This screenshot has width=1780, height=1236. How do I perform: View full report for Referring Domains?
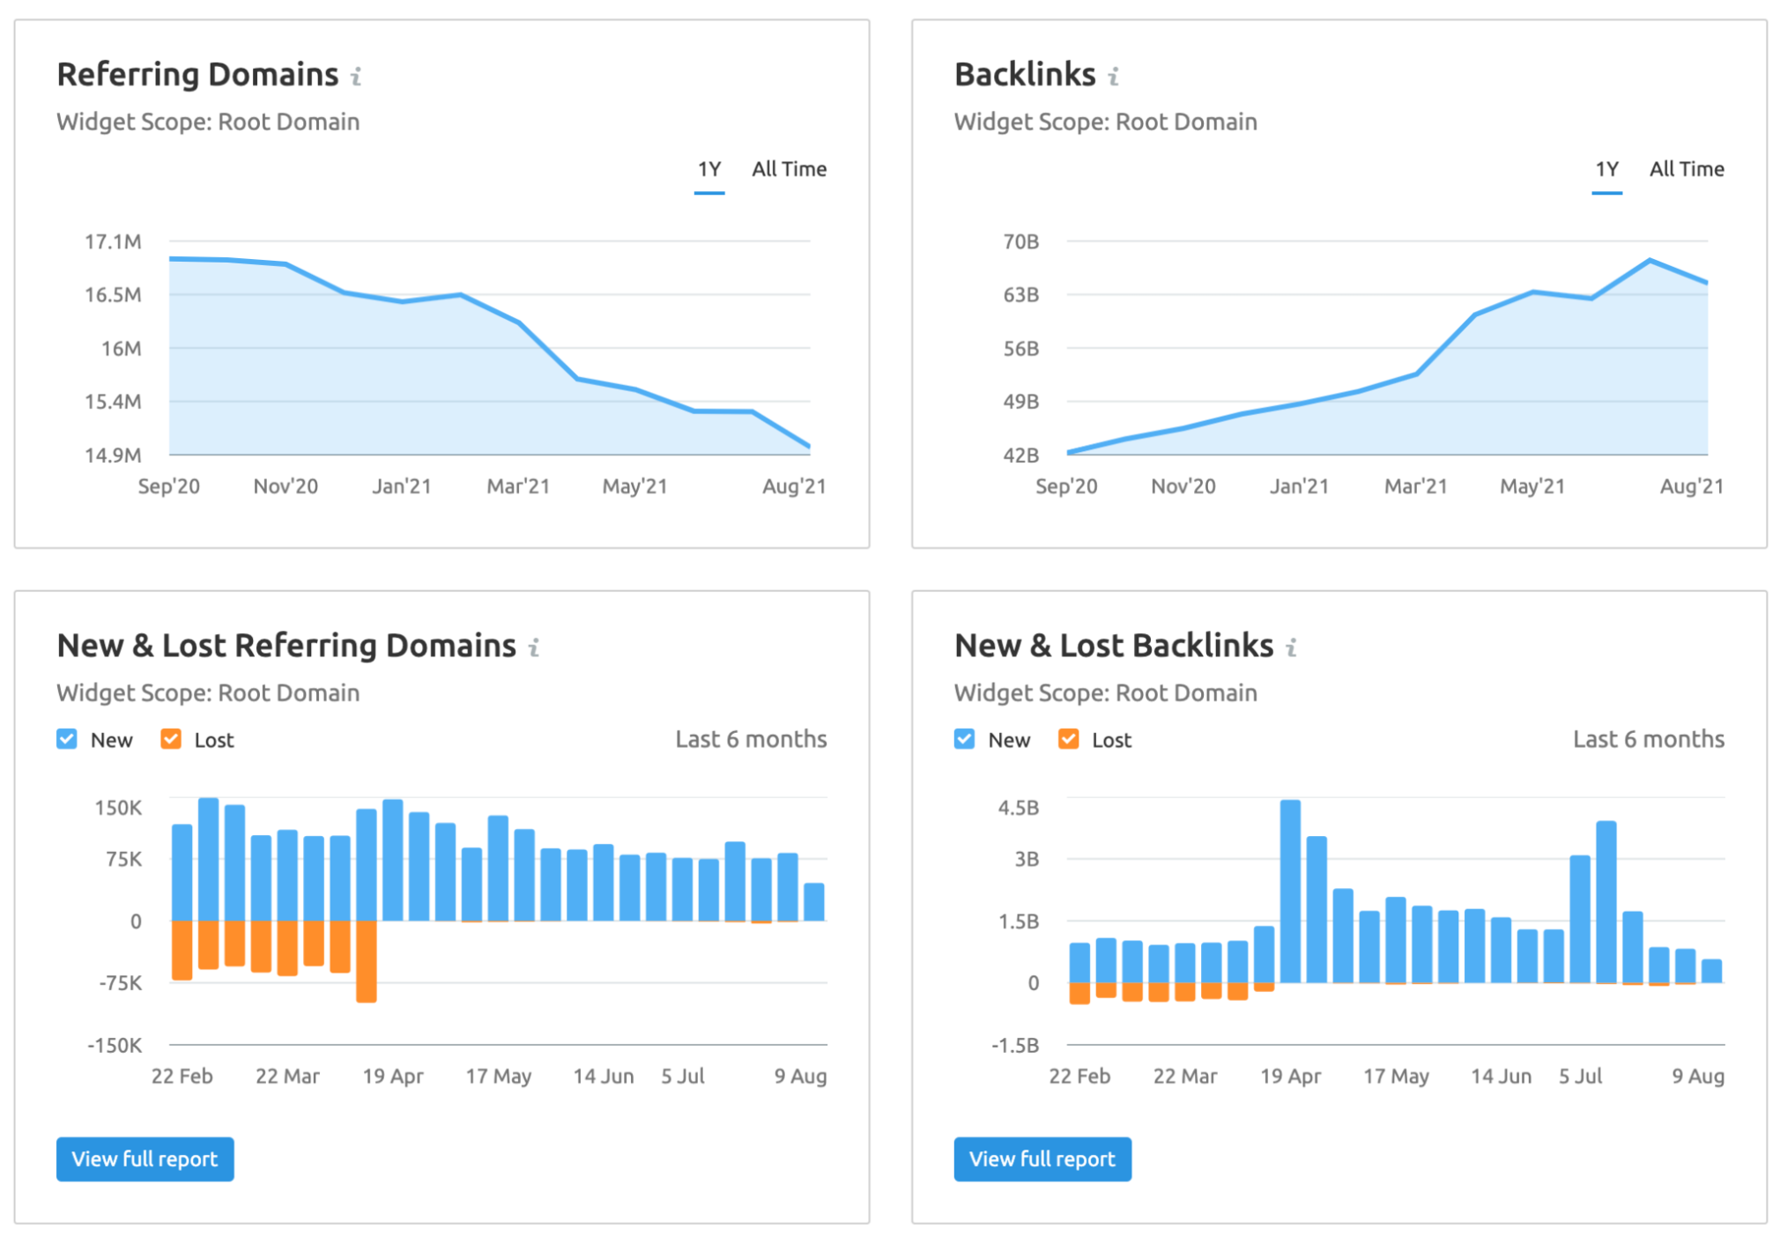tap(145, 1158)
